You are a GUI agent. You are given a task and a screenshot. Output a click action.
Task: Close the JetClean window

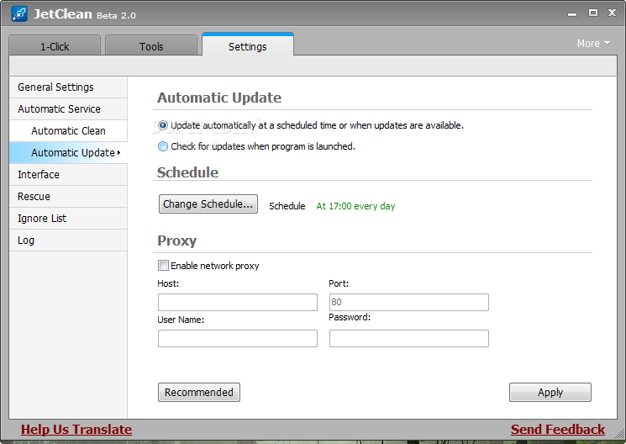click(x=612, y=13)
